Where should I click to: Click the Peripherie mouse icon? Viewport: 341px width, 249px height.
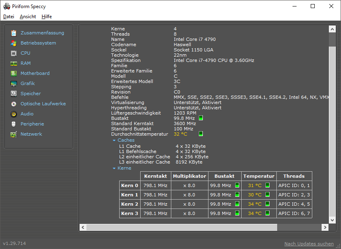[14, 124]
